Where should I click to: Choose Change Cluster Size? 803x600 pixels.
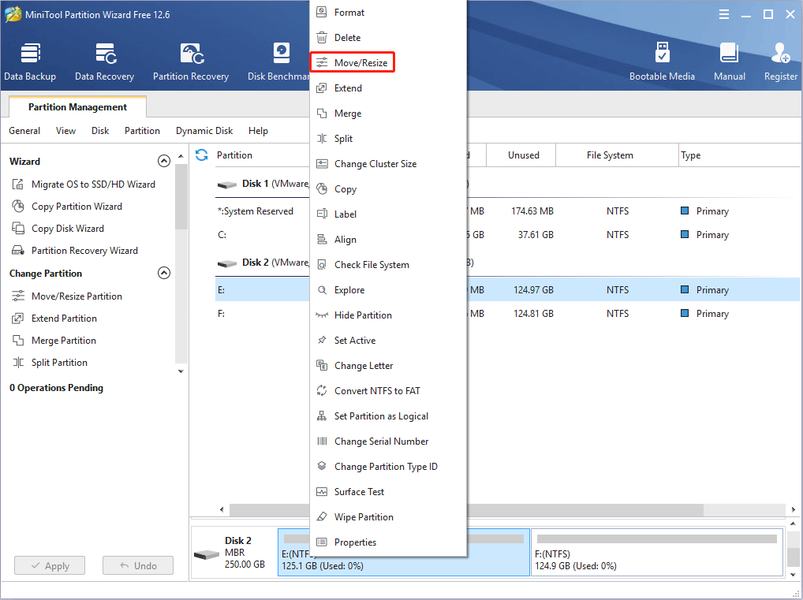388,164
